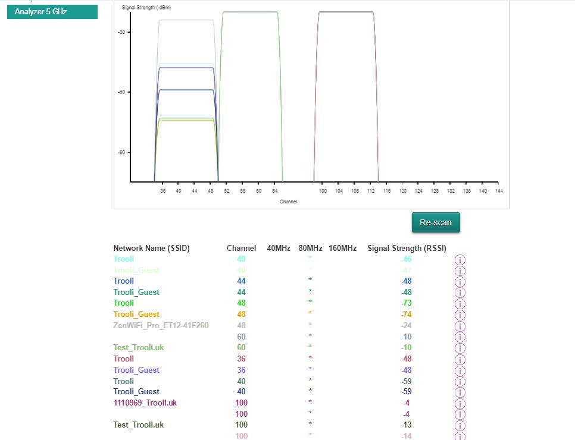The image size is (575, 440).
Task: Open info icon for ZenWiFi_Pro_ET12-41F260 network
Action: click(460, 326)
